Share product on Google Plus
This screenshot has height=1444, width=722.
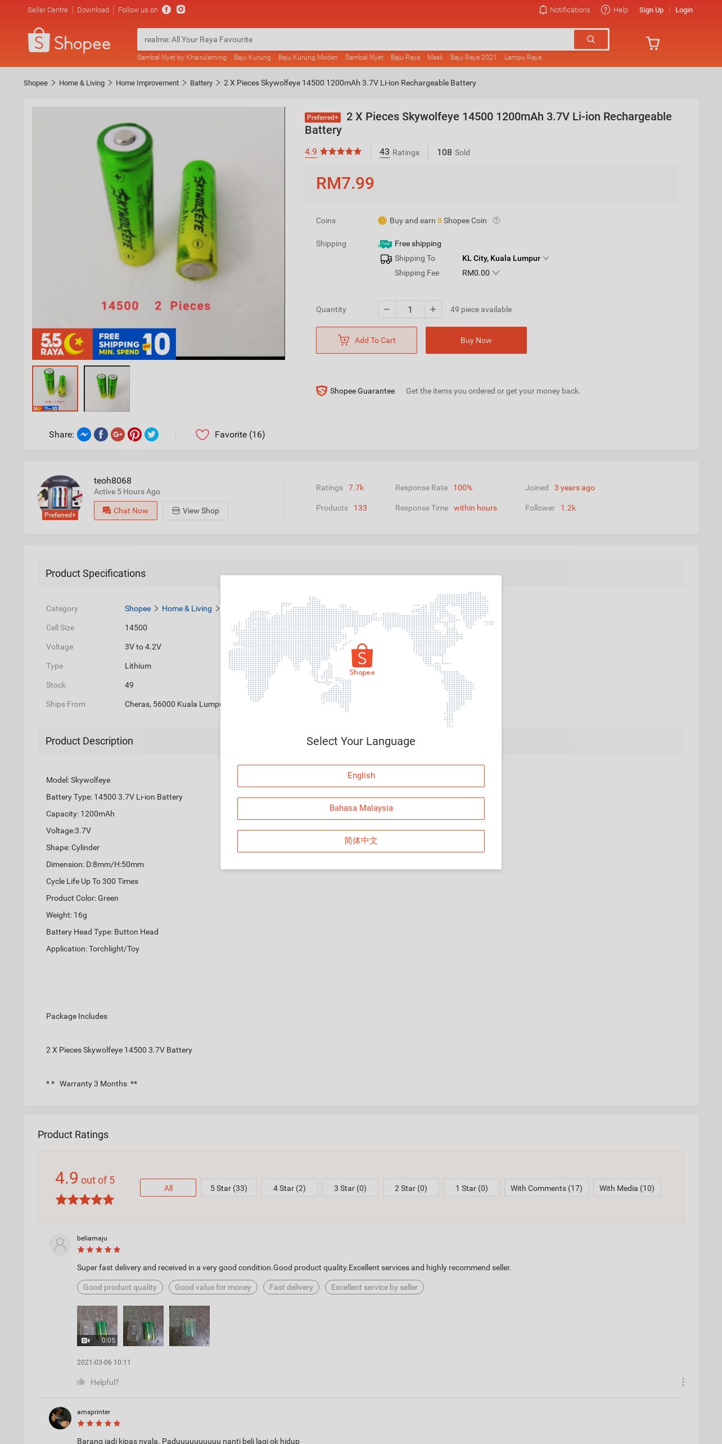pyautogui.click(x=118, y=435)
